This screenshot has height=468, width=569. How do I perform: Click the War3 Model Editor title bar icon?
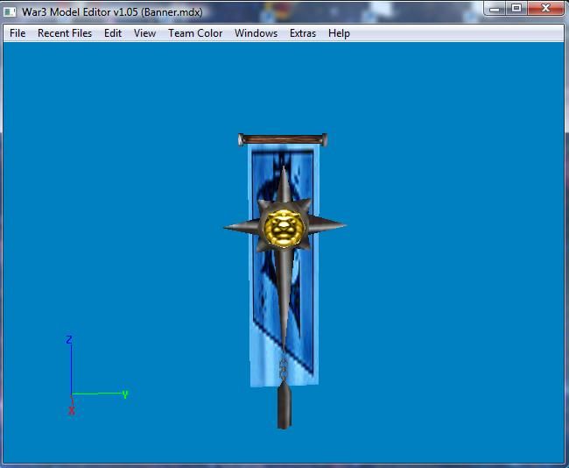(x=10, y=11)
